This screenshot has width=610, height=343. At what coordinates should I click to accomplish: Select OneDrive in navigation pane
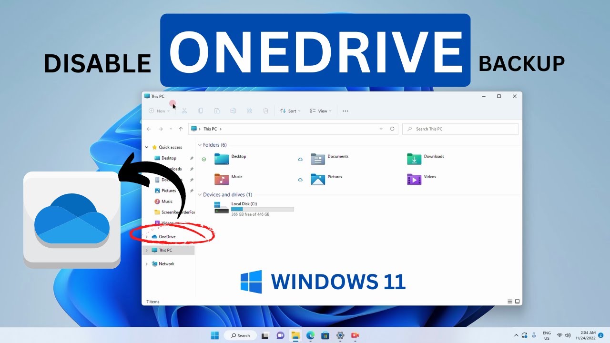pos(163,237)
